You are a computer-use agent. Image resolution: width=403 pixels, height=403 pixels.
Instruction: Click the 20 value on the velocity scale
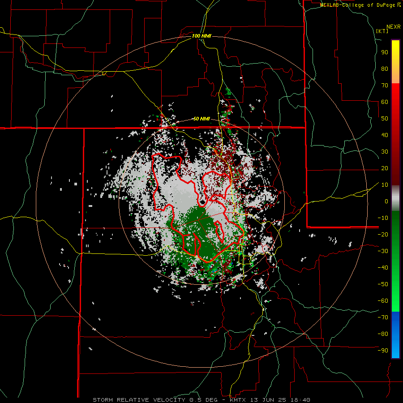click(x=385, y=168)
